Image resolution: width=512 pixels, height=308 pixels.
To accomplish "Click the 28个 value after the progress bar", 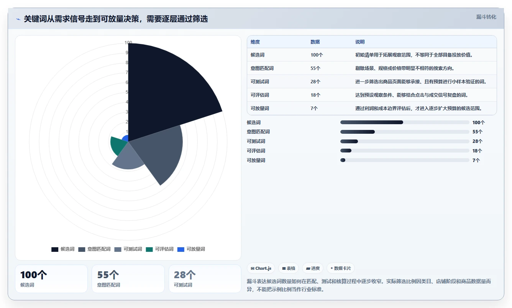I will 478,141.
